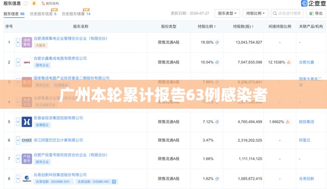Expand row 6 浙江阿里巴巴云计算 shareholder
Viewport: 327px width, 189px height.
click(18, 140)
